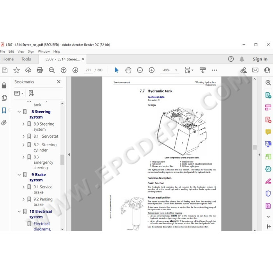The height and width of the screenshot is (273, 273).
Task: Open the Help menu
Action: pos(57,51)
